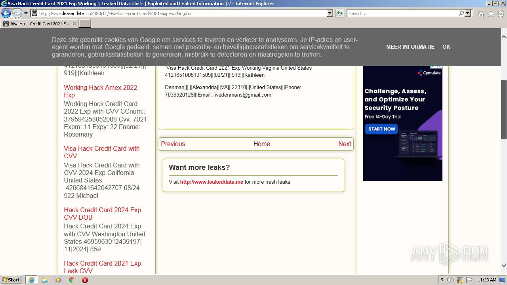Click the scrollbar down arrow
Image resolution: width=507 pixels, height=285 pixels.
pyautogui.click(x=504, y=266)
